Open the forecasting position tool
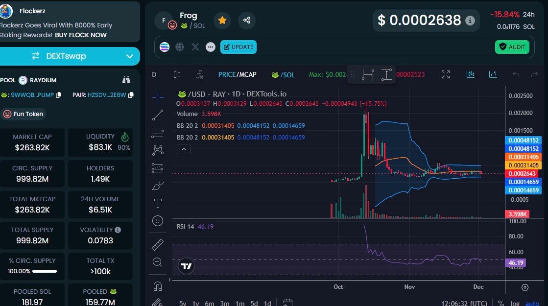 (x=158, y=168)
